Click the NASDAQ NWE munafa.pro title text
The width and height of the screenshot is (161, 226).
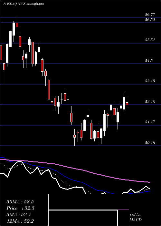(23, 4)
